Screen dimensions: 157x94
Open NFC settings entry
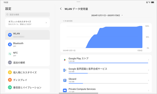(27, 54)
